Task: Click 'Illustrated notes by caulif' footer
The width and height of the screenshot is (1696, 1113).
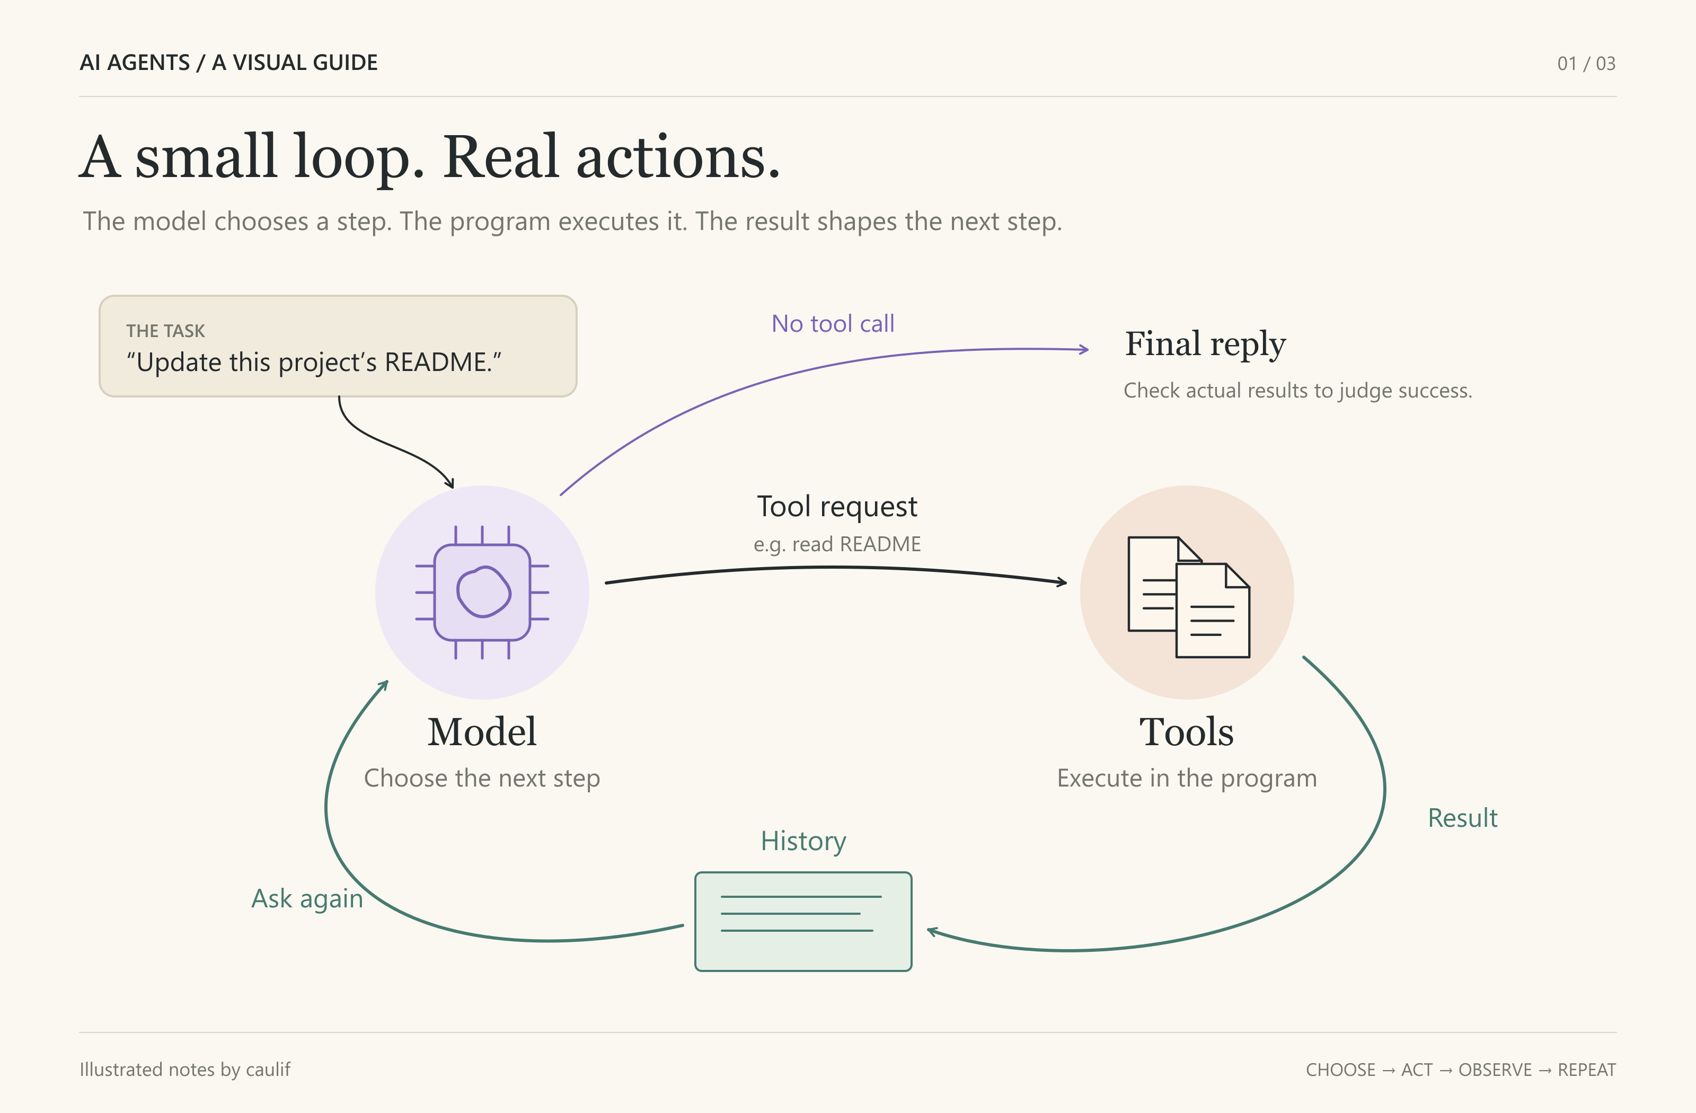Action: pos(184,1070)
